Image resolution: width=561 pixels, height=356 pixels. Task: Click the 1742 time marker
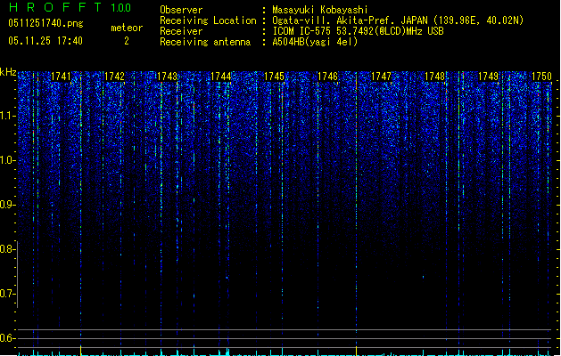(114, 77)
